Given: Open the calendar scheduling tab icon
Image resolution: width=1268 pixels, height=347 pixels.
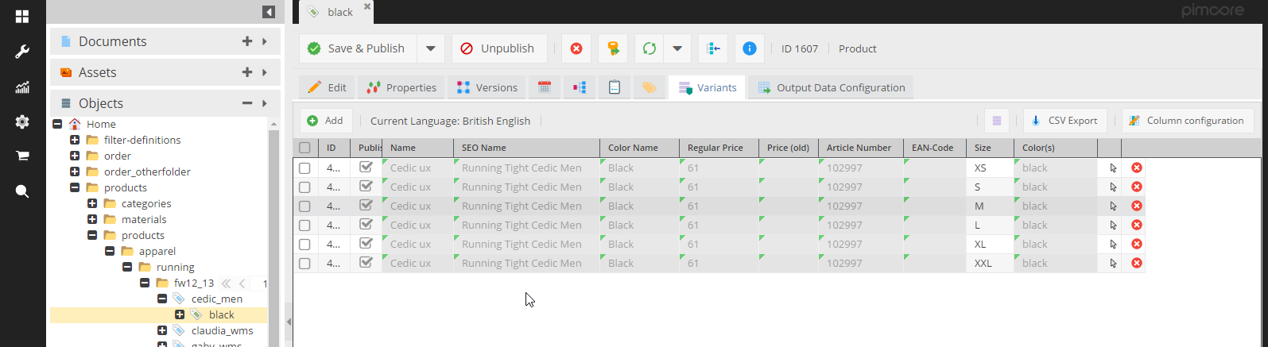Looking at the screenshot, I should (545, 87).
